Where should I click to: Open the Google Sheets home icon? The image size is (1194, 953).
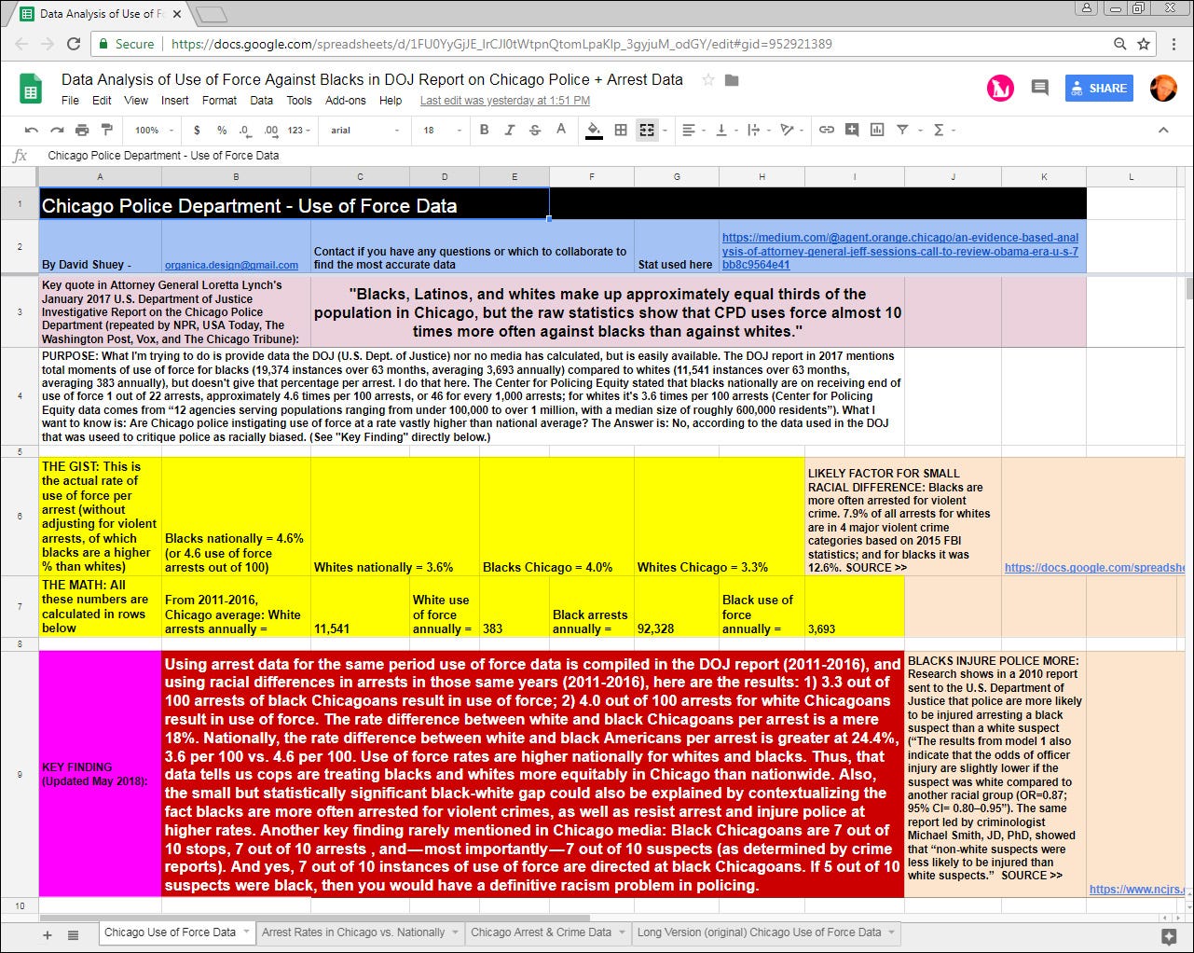(31, 88)
